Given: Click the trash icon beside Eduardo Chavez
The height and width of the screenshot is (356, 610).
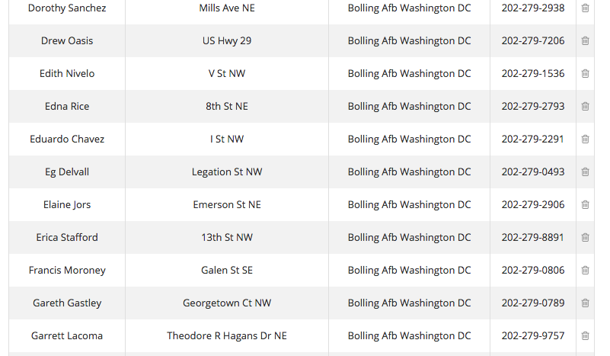Looking at the screenshot, I should pos(585,139).
